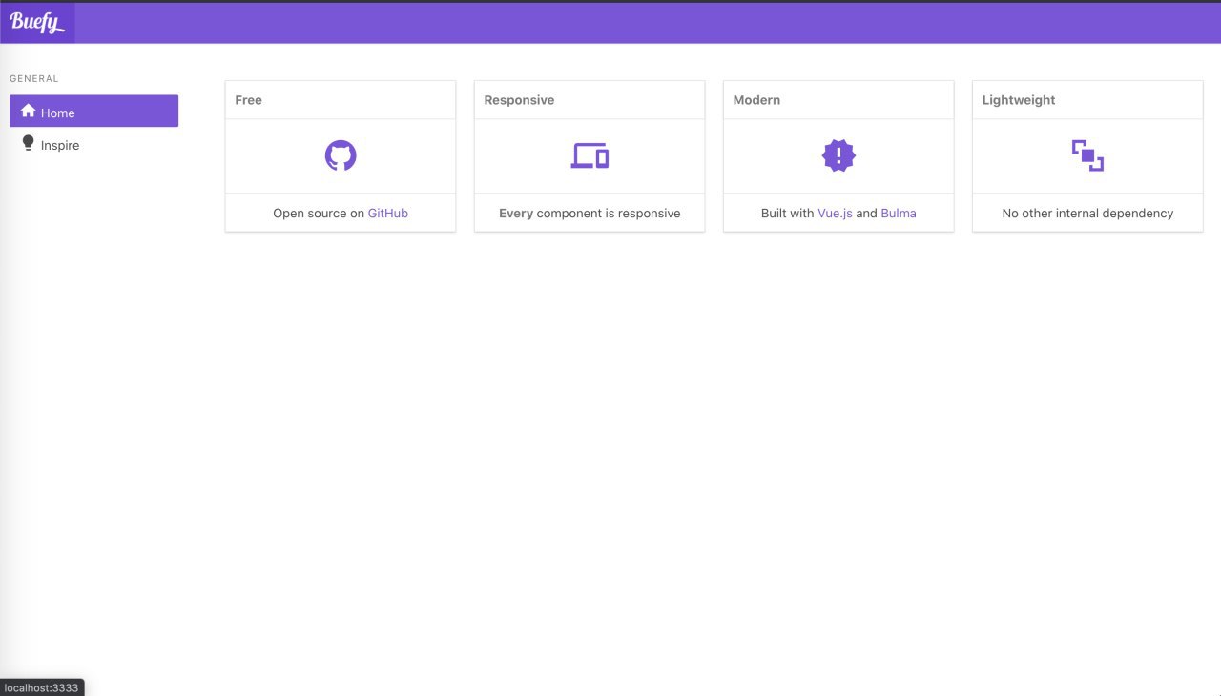Image resolution: width=1221 pixels, height=696 pixels.
Task: Open the Inspire menu item
Action: tap(93, 144)
